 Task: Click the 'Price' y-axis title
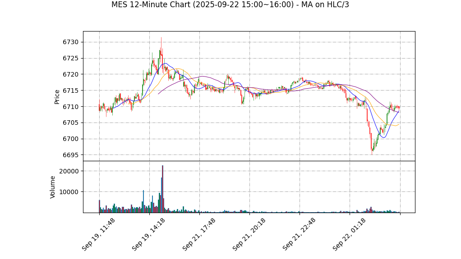(x=57, y=97)
